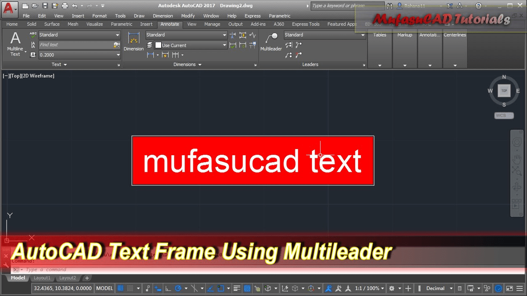
Task: Toggle Ortho mode in status bar
Action: (168, 289)
